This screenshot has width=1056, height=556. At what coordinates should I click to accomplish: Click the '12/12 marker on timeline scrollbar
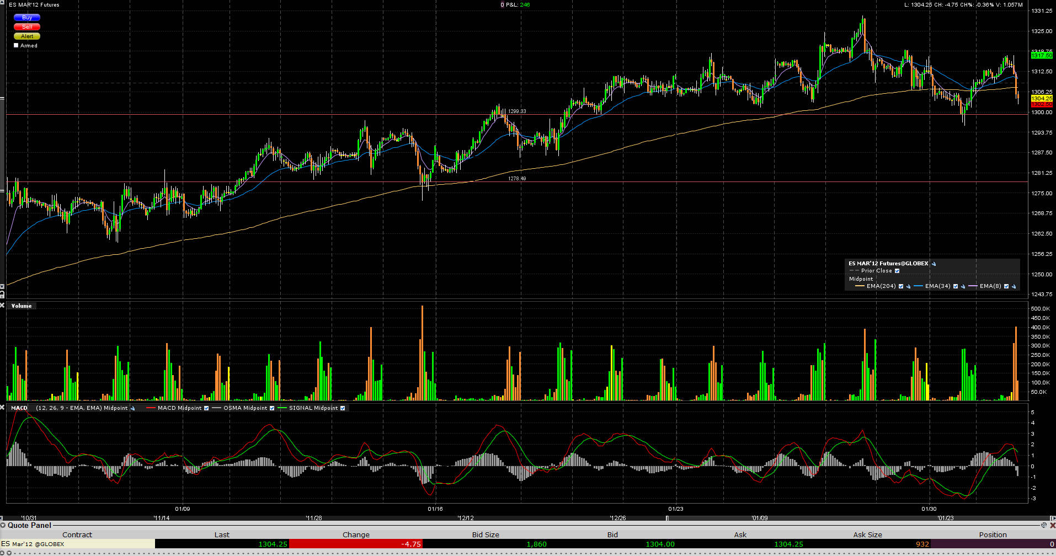(x=465, y=518)
